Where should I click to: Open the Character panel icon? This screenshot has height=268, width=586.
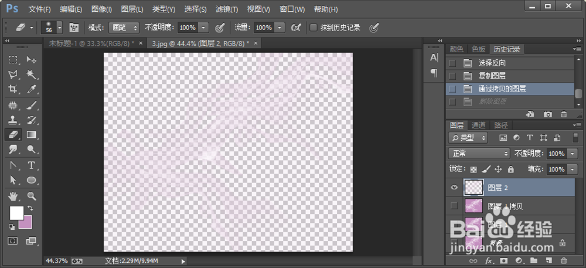tap(434, 57)
